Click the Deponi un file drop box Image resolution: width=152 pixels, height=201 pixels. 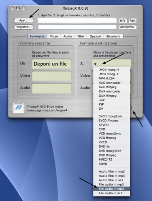pyautogui.click(x=52, y=64)
